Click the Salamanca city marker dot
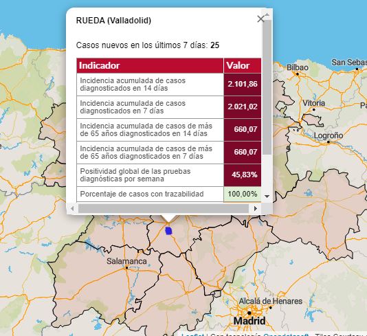Screen dimensions: 367x336 pos(126,268)
